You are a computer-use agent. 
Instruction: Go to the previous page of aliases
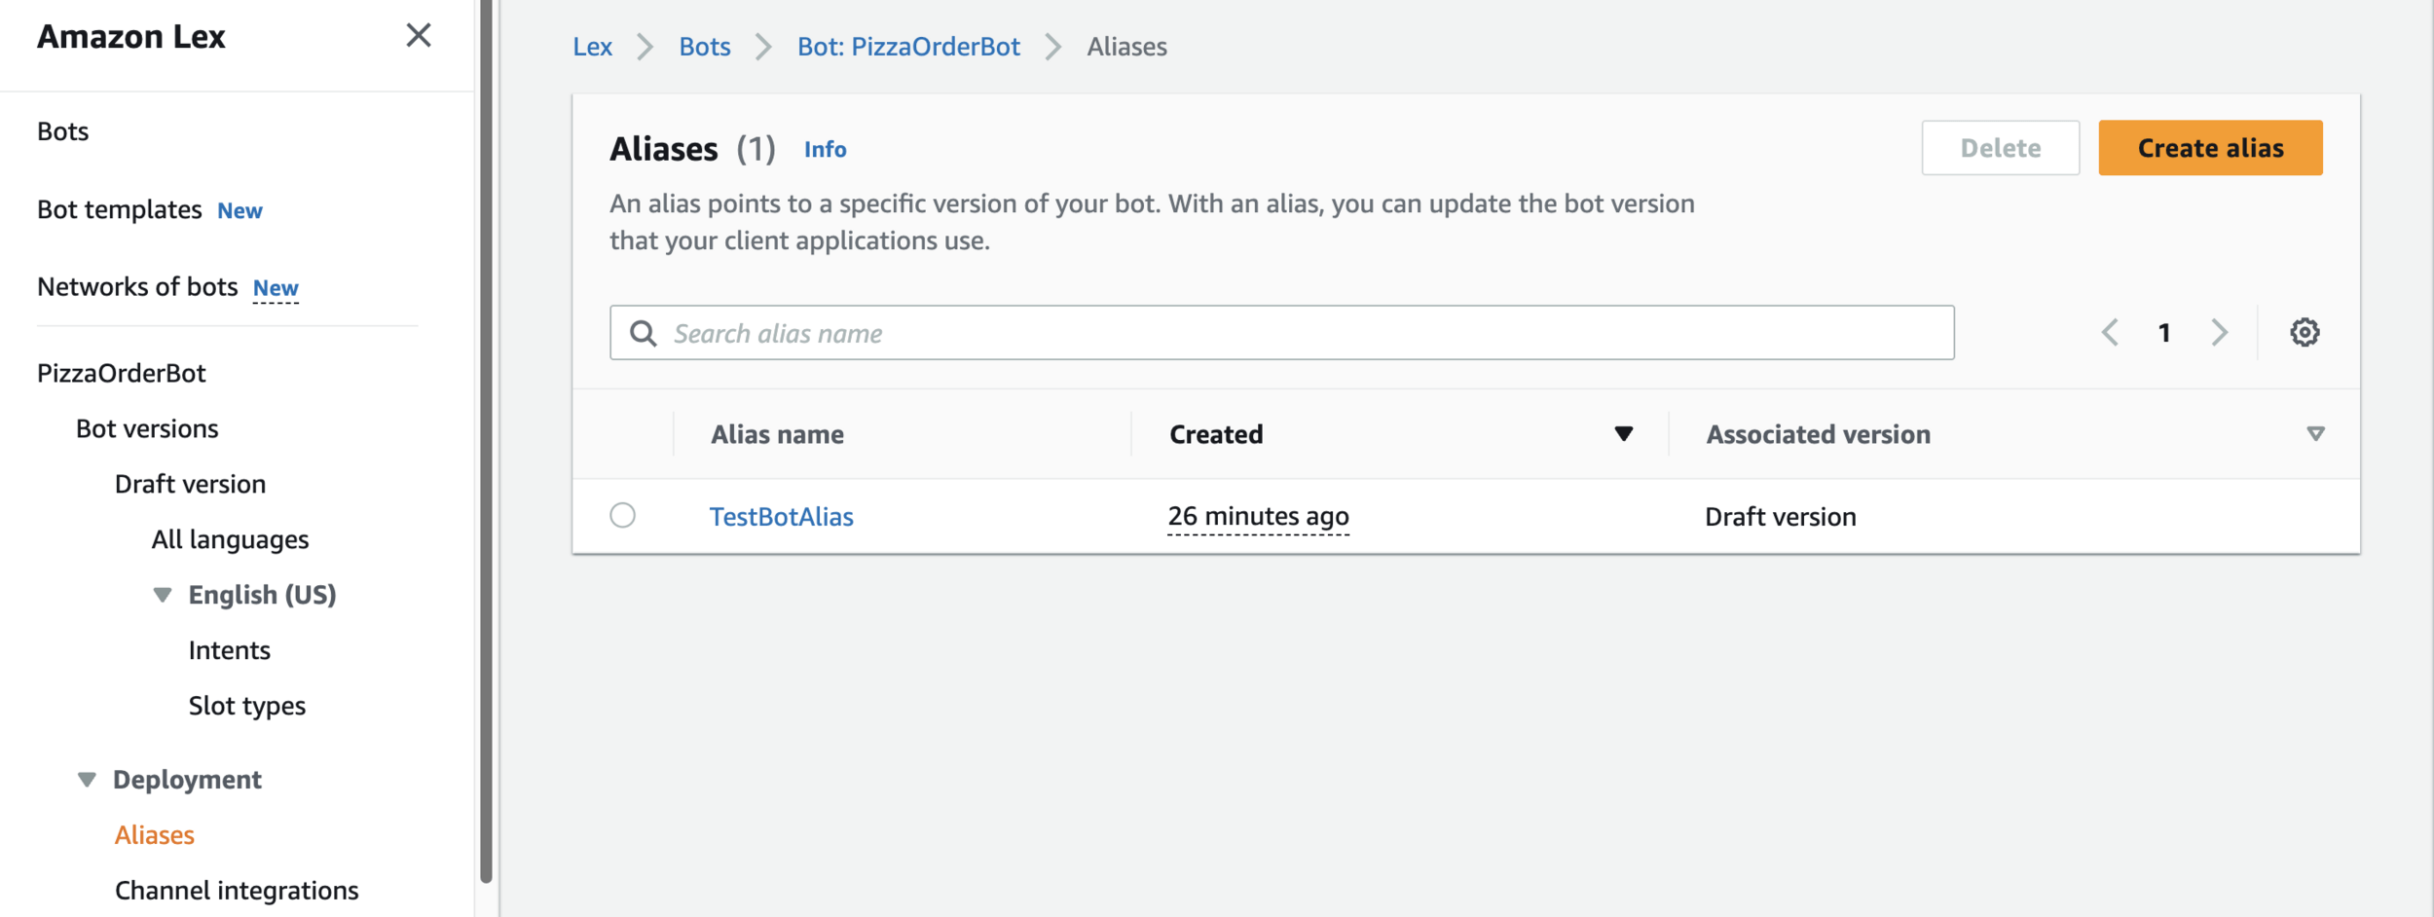pos(2110,333)
